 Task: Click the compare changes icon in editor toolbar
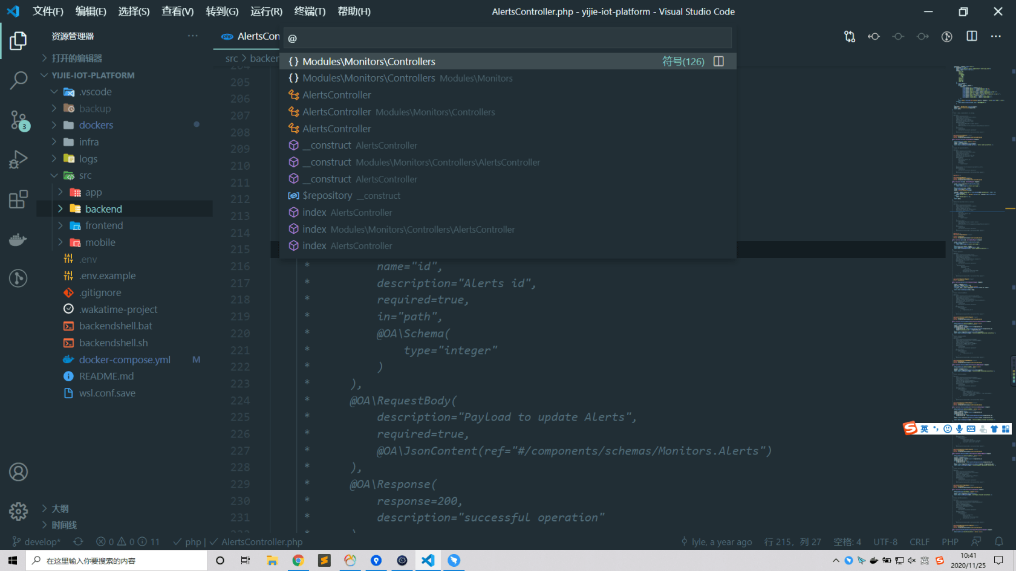coord(850,36)
